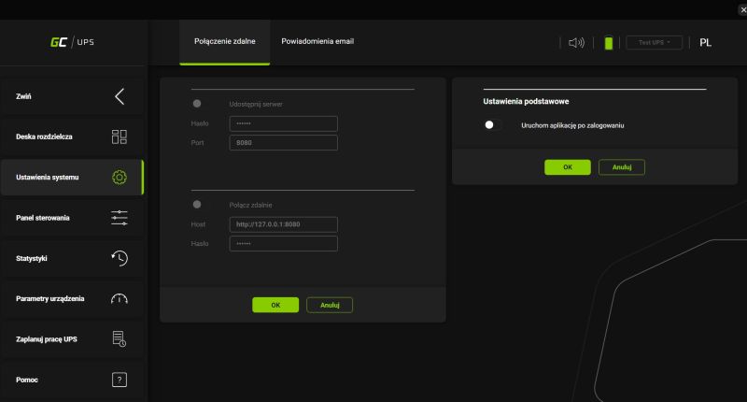Click the Host field with http://127.0.0.1:8080
This screenshot has width=747, height=402.
[284, 224]
